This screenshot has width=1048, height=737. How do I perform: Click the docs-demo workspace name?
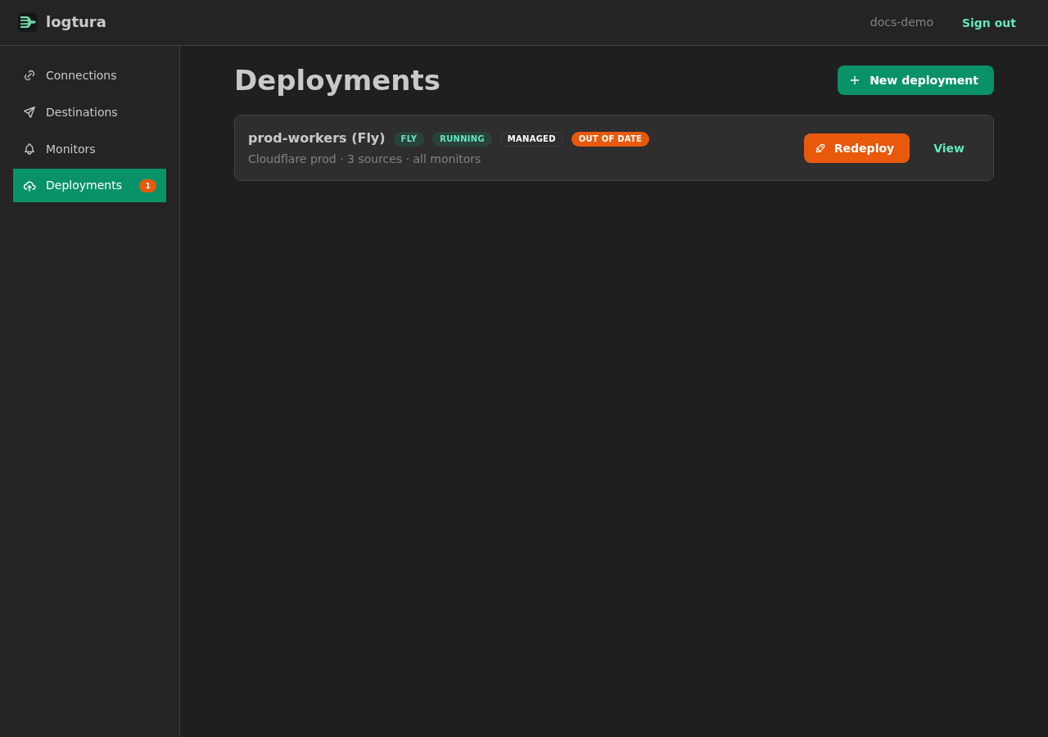point(901,22)
